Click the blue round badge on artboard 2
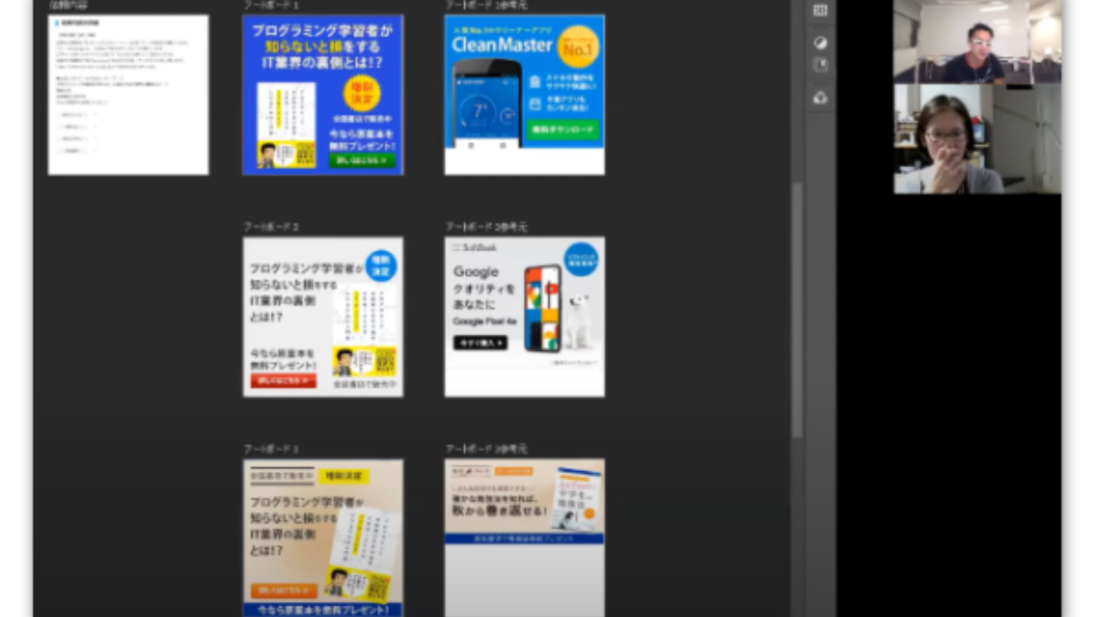 [x=381, y=265]
